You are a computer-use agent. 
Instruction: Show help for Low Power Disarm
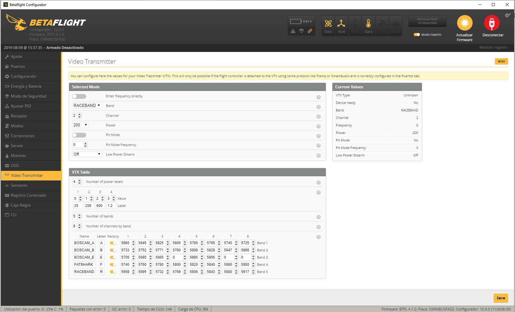tap(319, 156)
